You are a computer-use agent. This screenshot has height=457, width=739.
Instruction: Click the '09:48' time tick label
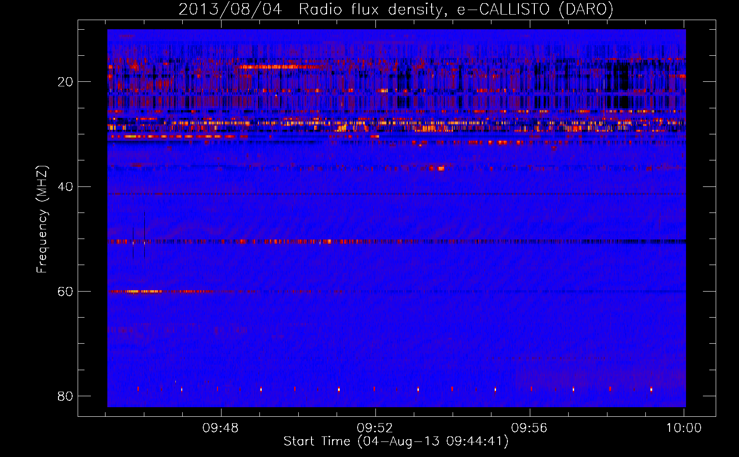point(221,428)
